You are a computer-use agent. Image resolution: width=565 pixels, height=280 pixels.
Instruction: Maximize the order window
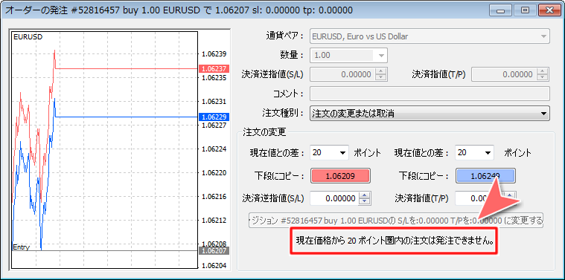[525, 10]
